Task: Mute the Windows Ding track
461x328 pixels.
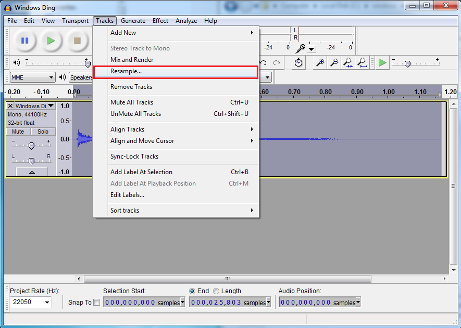Action: tap(18, 132)
